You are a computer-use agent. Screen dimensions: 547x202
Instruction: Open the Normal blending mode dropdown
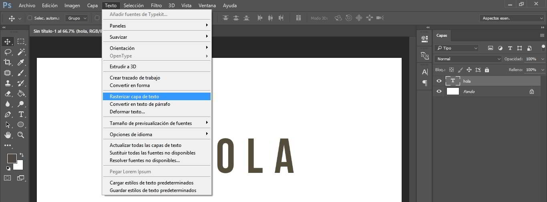pyautogui.click(x=468, y=59)
